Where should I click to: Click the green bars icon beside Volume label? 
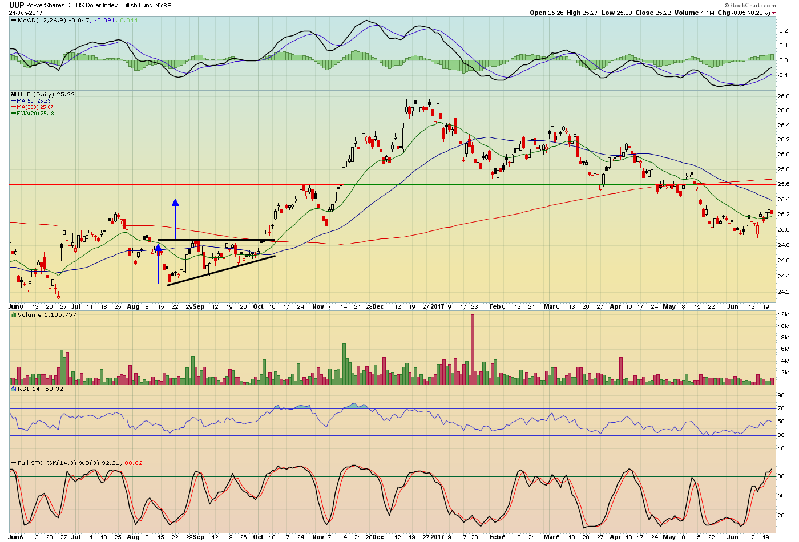[x=14, y=315]
